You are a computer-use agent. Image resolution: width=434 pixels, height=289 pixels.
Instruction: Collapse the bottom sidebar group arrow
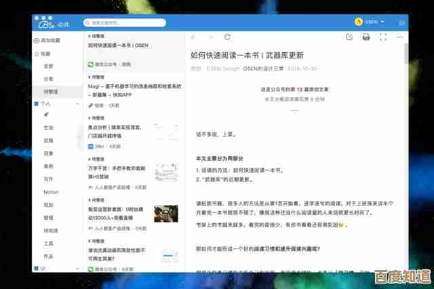click(x=77, y=269)
